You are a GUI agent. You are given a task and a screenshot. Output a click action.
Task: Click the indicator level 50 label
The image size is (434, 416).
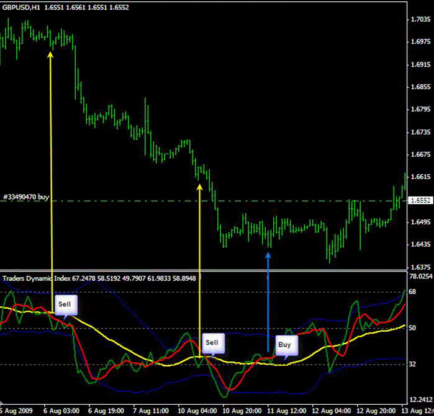(412, 328)
